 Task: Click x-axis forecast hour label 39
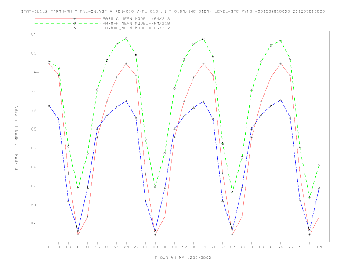[175, 247]
